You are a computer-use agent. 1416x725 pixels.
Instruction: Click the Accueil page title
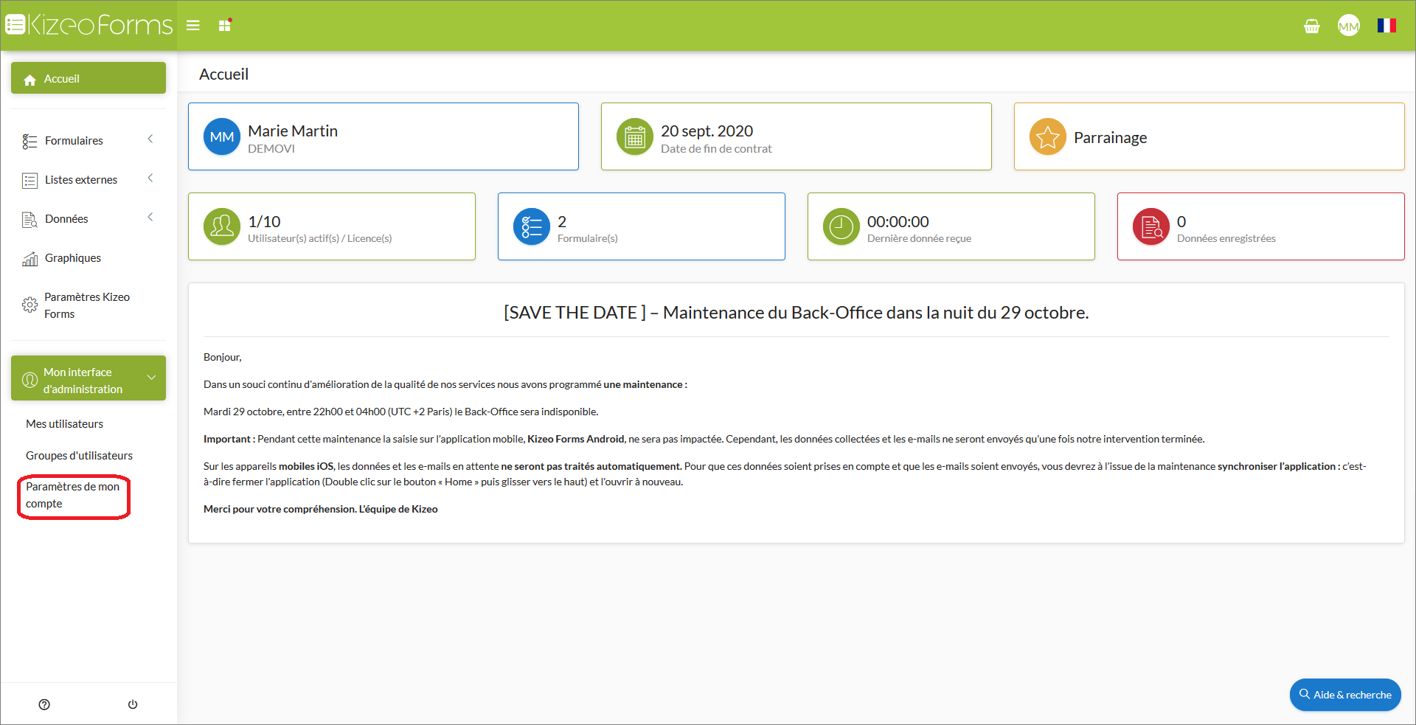(224, 74)
